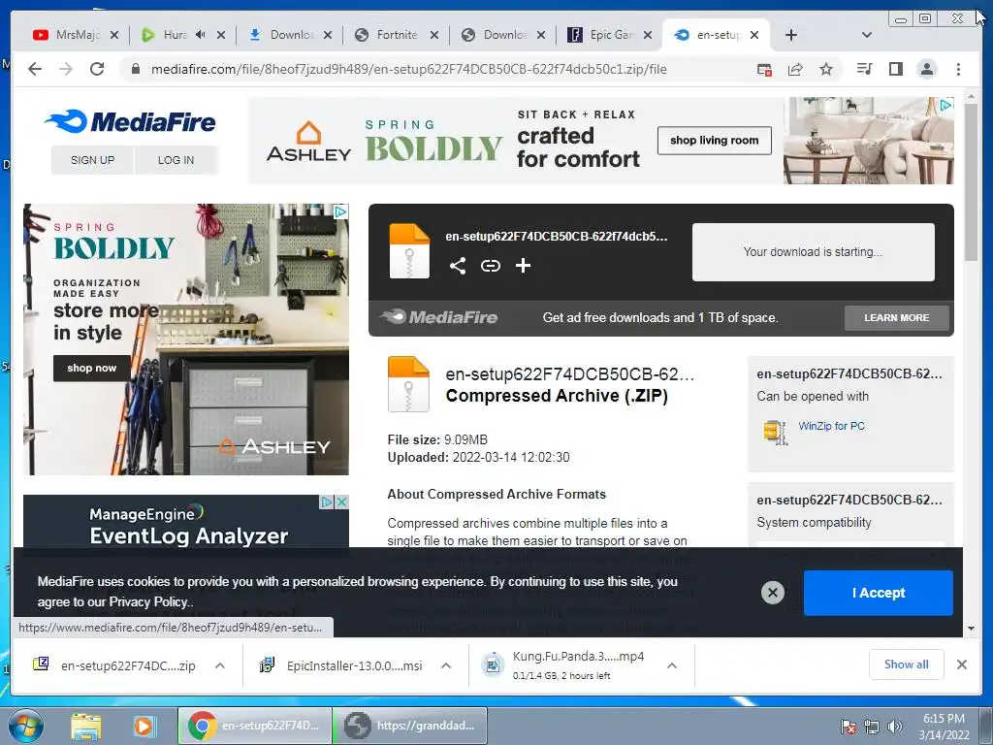
Task: Click the SIGN UP button
Action: coord(92,160)
